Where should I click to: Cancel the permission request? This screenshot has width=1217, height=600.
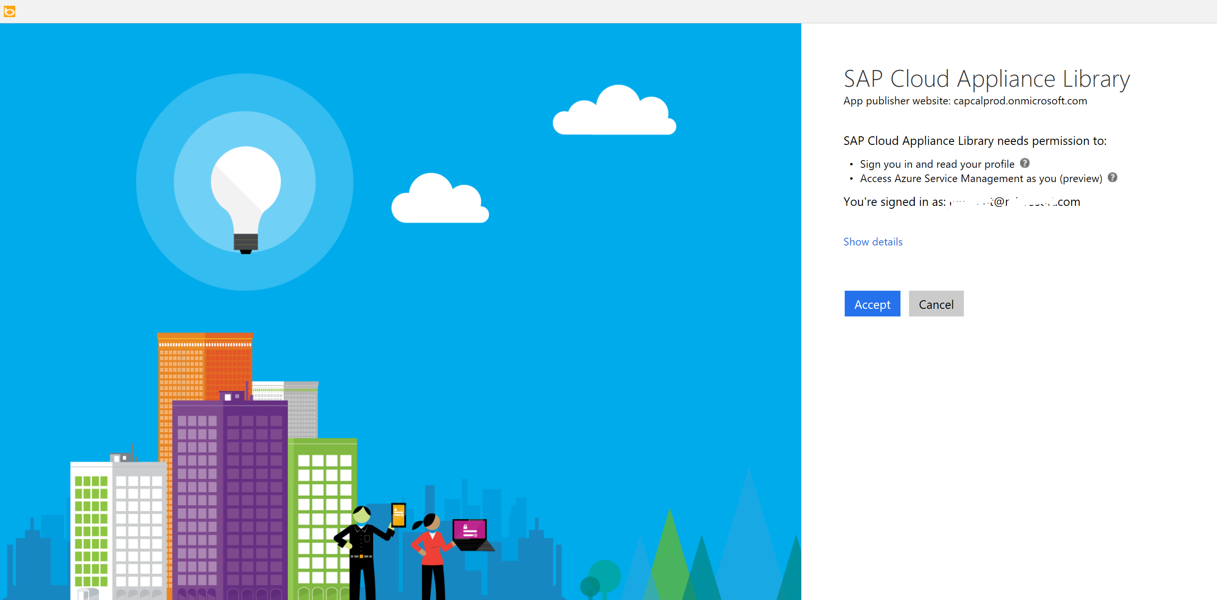point(935,304)
